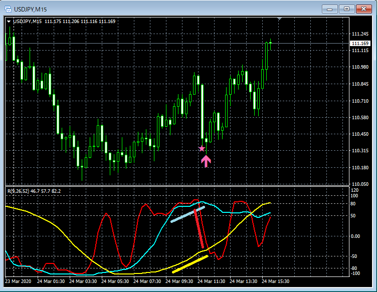
Task: Click the price scale value 110.450
Action: click(x=360, y=134)
